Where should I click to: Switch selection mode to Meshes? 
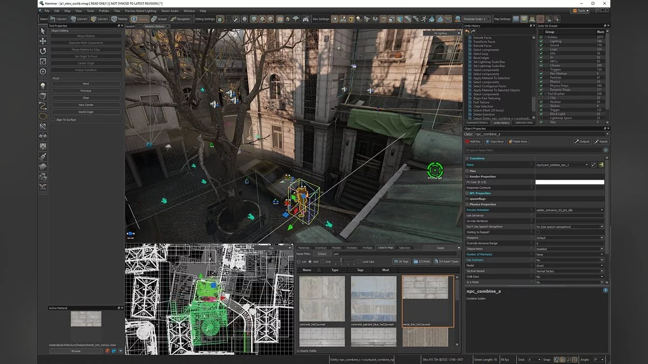(120, 19)
